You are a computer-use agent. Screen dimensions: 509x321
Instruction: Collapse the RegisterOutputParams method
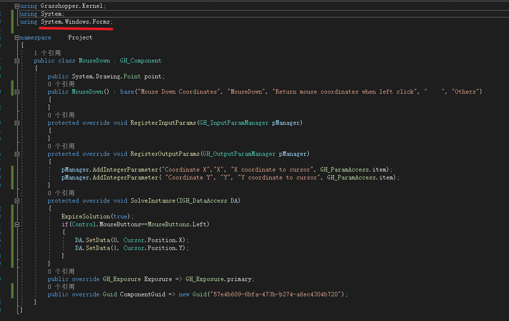tap(17, 154)
